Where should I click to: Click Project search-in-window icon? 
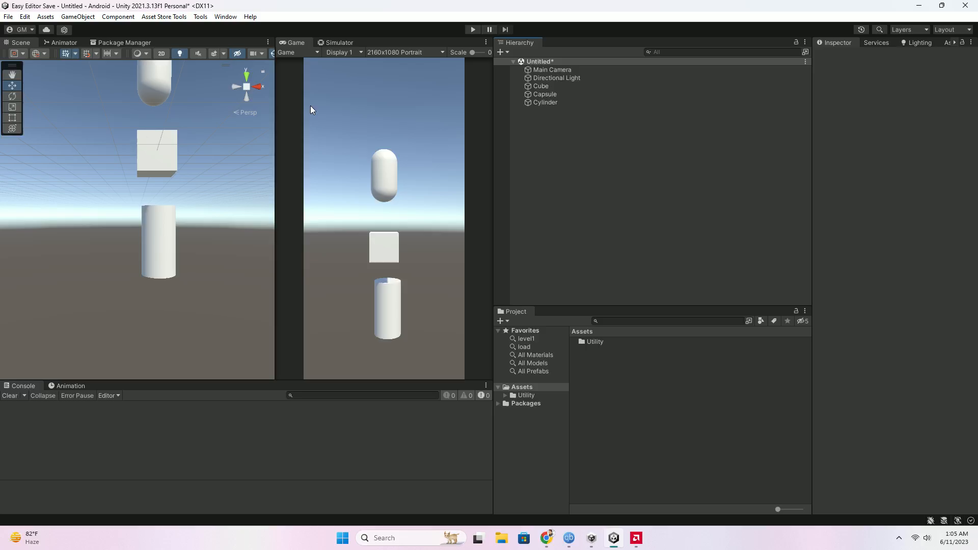click(x=749, y=321)
